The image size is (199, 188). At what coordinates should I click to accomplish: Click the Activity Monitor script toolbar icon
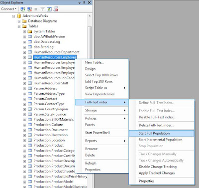[x=56, y=9]
